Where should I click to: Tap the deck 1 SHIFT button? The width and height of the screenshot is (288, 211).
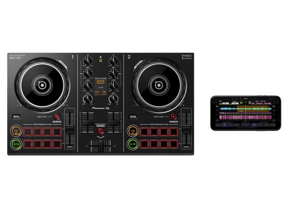pyautogui.click(x=16, y=117)
